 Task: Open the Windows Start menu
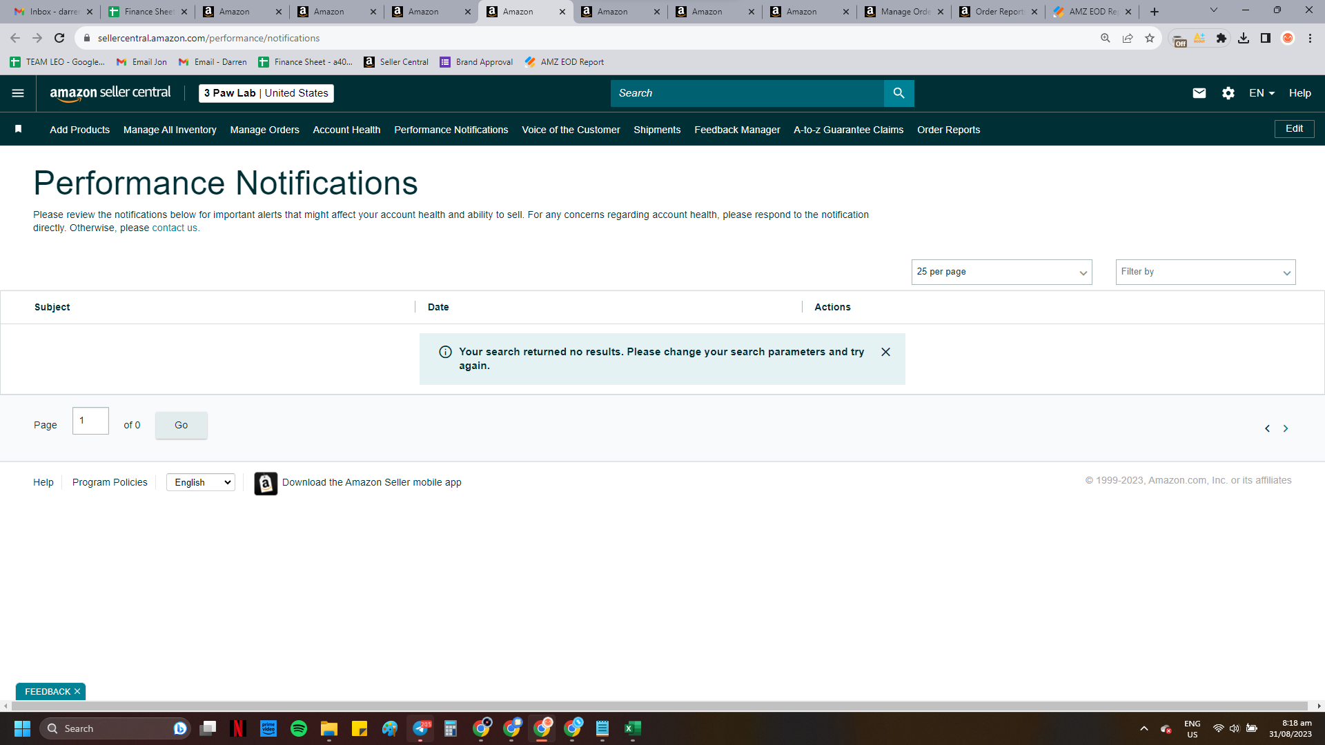22,728
